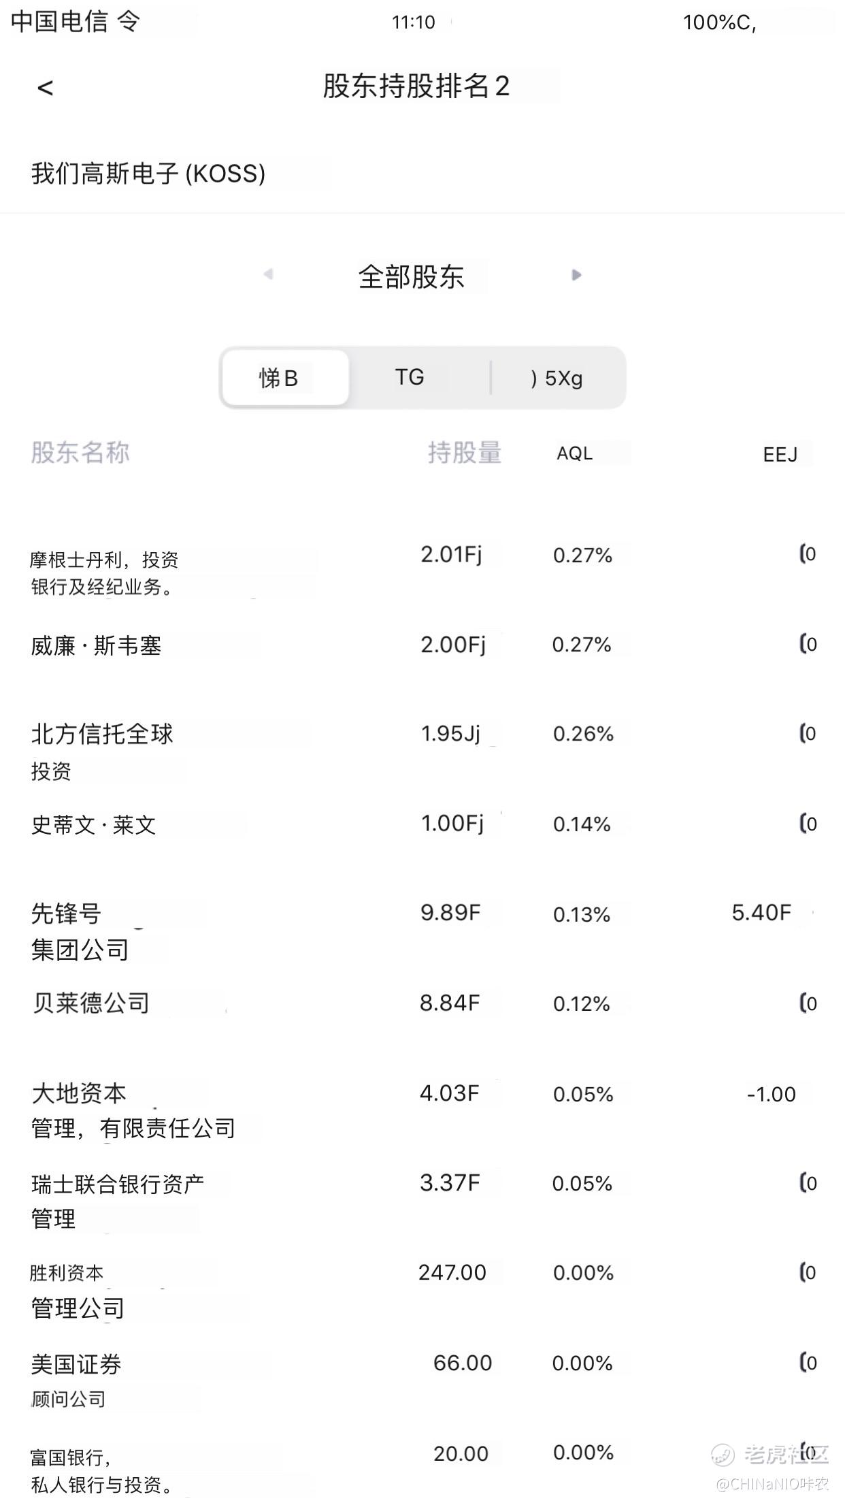Open the 全部股东 selector
This screenshot has height=1503, width=845.
pos(412,276)
